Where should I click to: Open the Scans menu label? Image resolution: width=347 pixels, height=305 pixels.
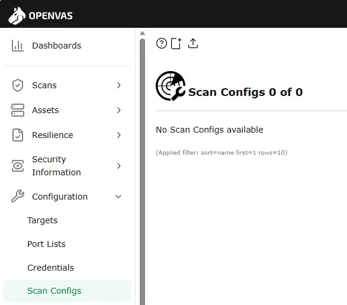(x=44, y=85)
